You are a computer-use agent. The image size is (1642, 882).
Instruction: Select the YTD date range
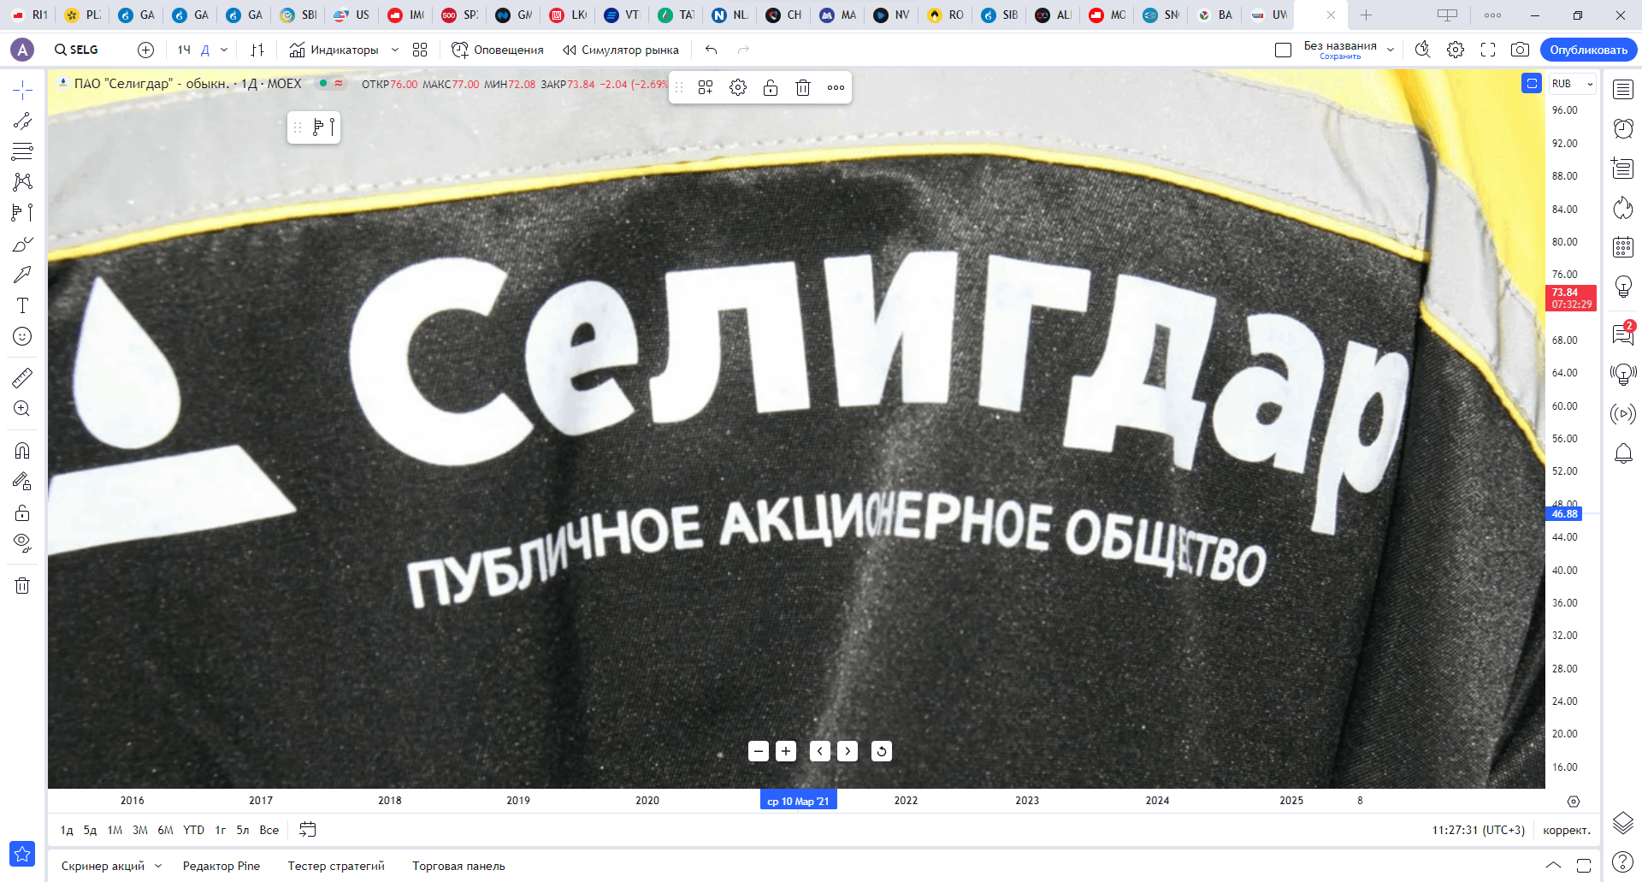pyautogui.click(x=194, y=830)
